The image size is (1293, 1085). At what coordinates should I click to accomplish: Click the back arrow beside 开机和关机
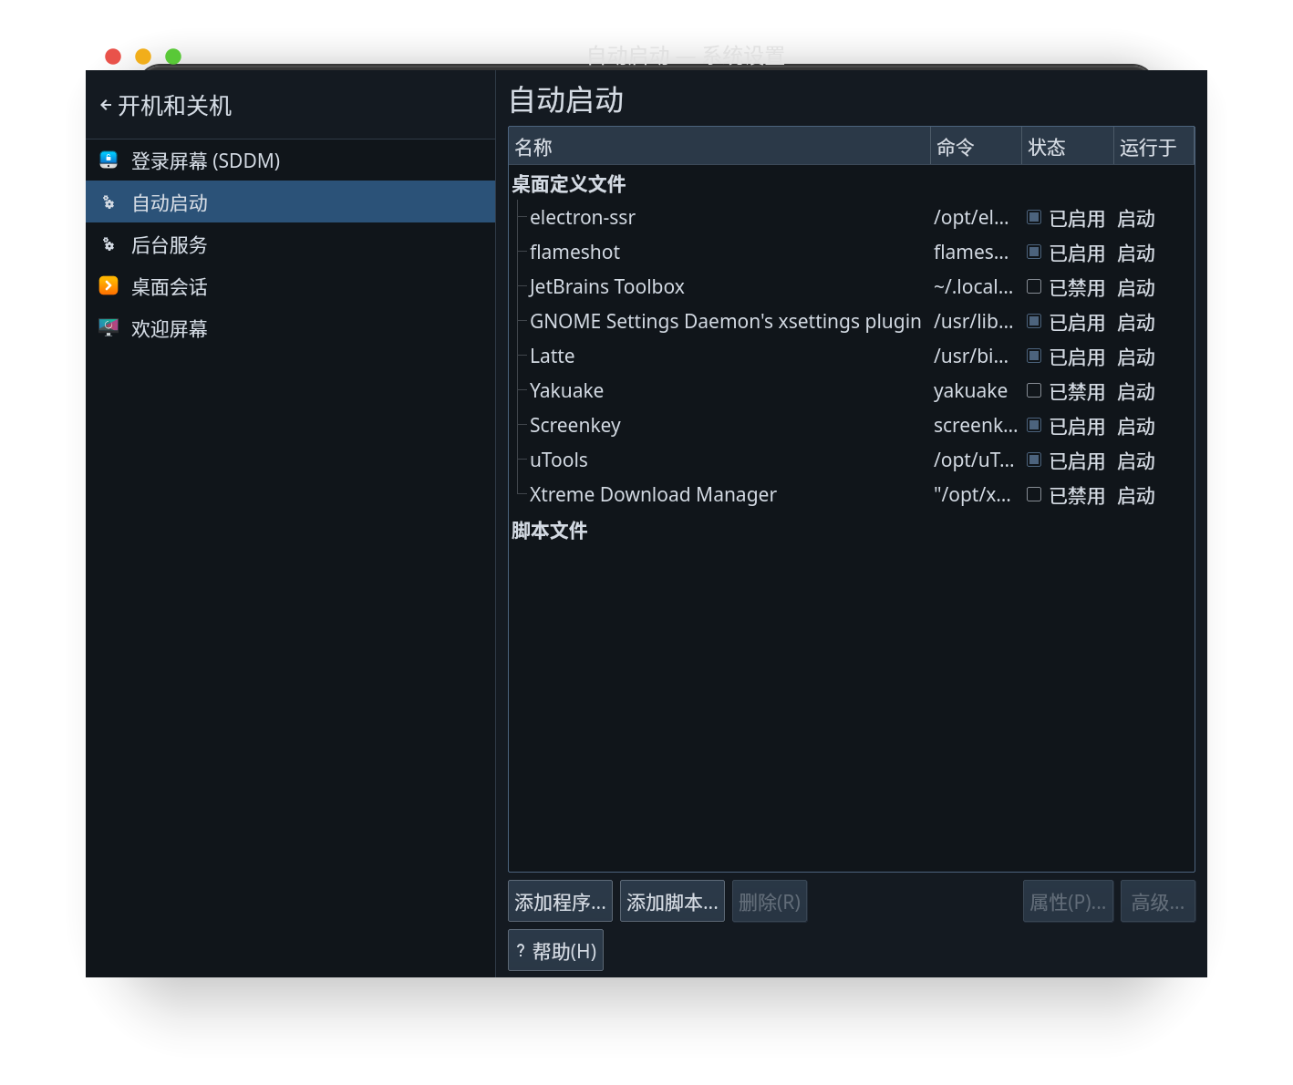click(x=106, y=106)
